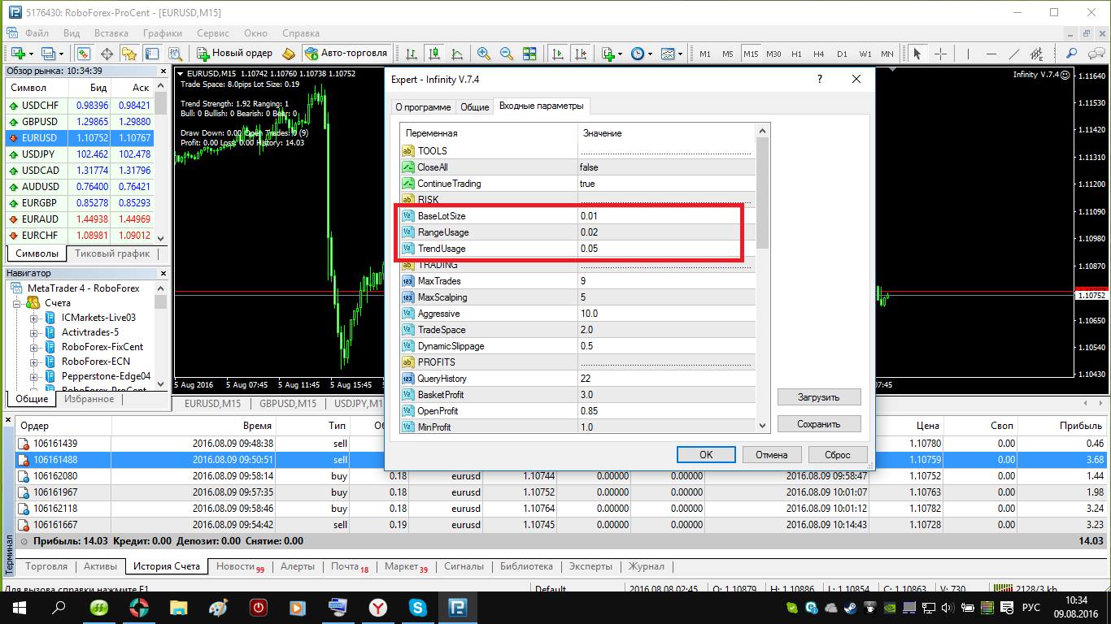Screen dimensions: 1111x624
Task: Select the horizontal line drawing tool
Action: pyautogui.click(x=991, y=54)
